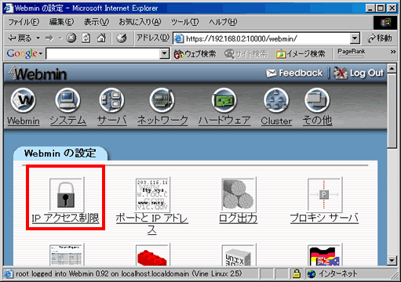The height and width of the screenshot is (282, 401).
Task: Click the Google toolbar search field
Action: 103,54
